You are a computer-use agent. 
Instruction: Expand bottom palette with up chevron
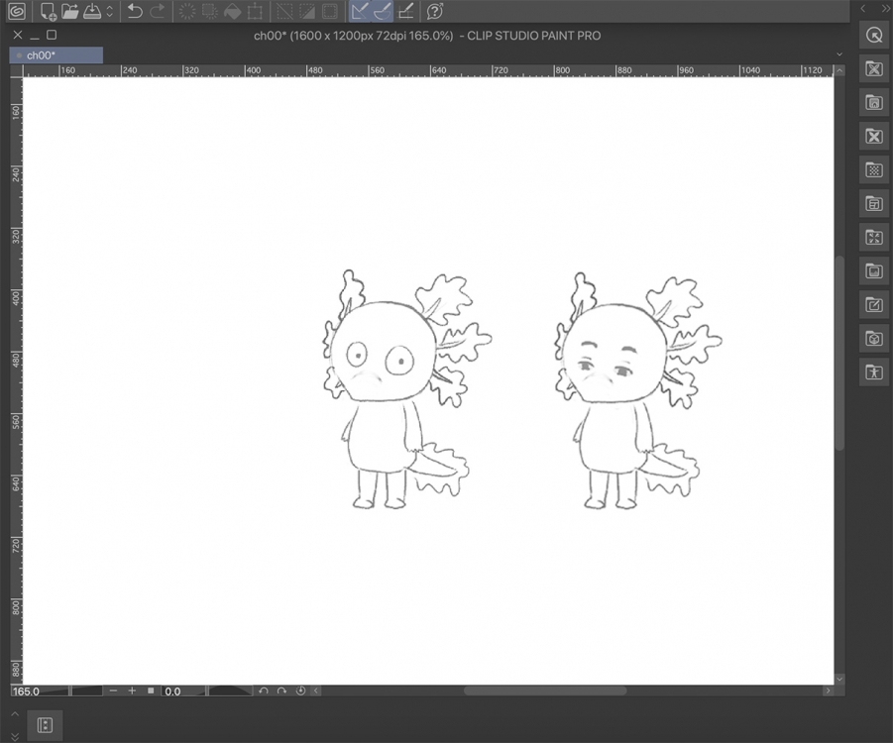click(x=15, y=714)
